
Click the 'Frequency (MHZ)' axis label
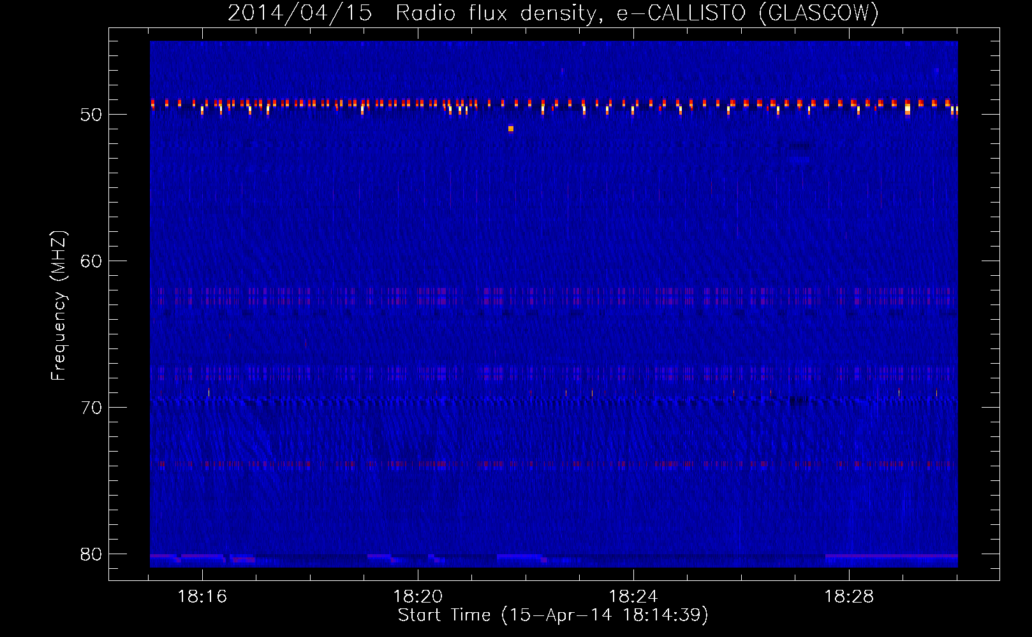(59, 306)
